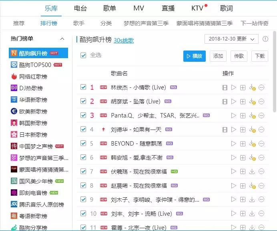Open more options for 林俊杰 小情歌
277x231 pixels.
tap(261, 87)
